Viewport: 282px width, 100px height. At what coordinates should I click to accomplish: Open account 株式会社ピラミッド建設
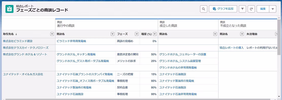click(18, 41)
